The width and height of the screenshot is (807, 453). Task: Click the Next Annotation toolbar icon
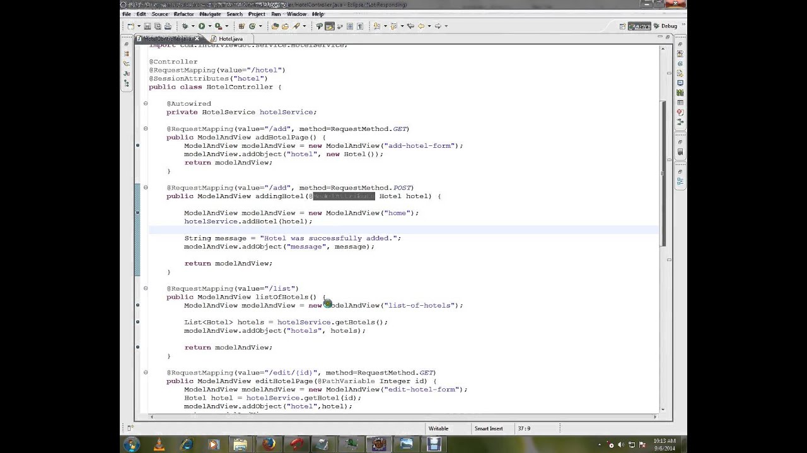[x=376, y=26]
